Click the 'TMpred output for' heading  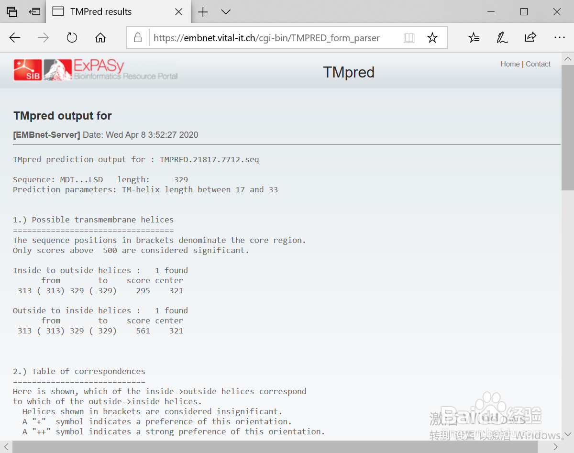[x=63, y=116]
